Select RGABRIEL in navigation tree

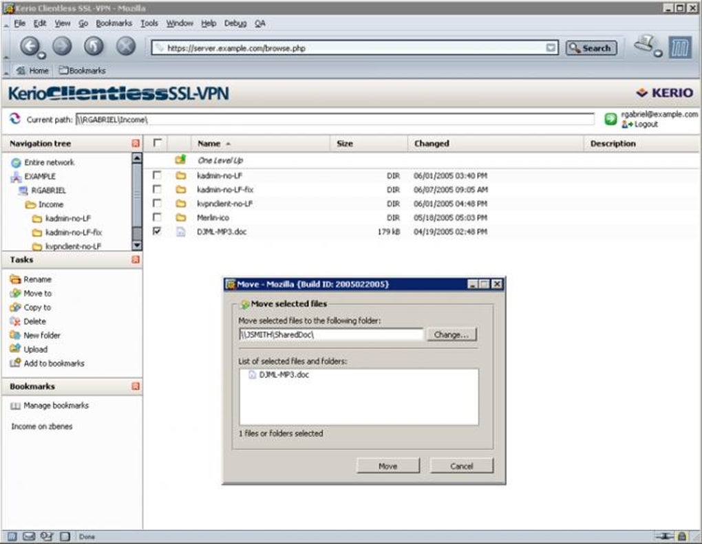pos(48,191)
